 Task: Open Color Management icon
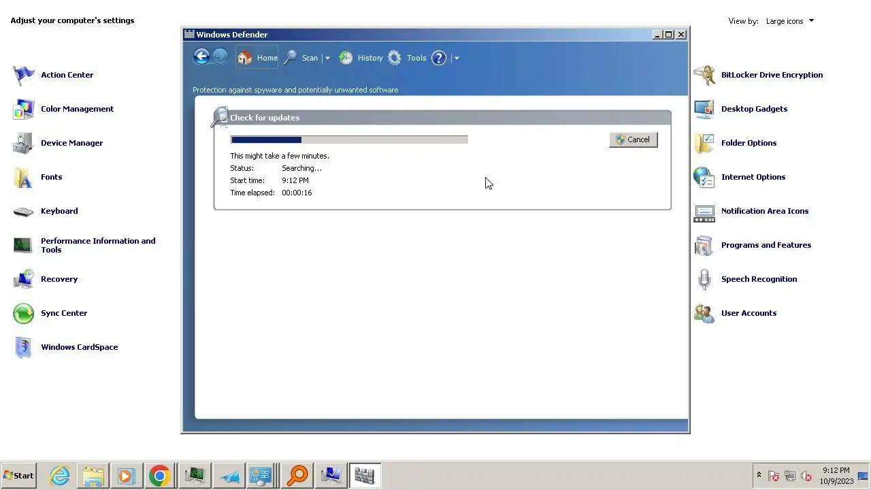coord(24,109)
